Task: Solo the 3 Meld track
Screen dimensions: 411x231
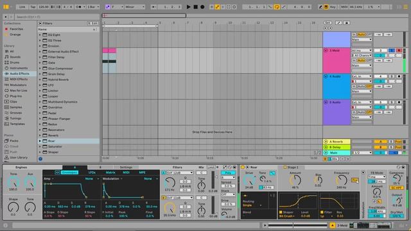Action: point(391,50)
